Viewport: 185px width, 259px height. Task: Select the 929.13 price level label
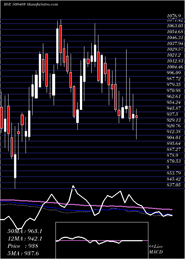tap(174, 120)
